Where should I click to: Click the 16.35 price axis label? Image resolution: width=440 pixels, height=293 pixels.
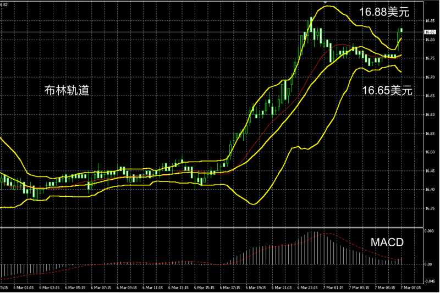(x=428, y=208)
